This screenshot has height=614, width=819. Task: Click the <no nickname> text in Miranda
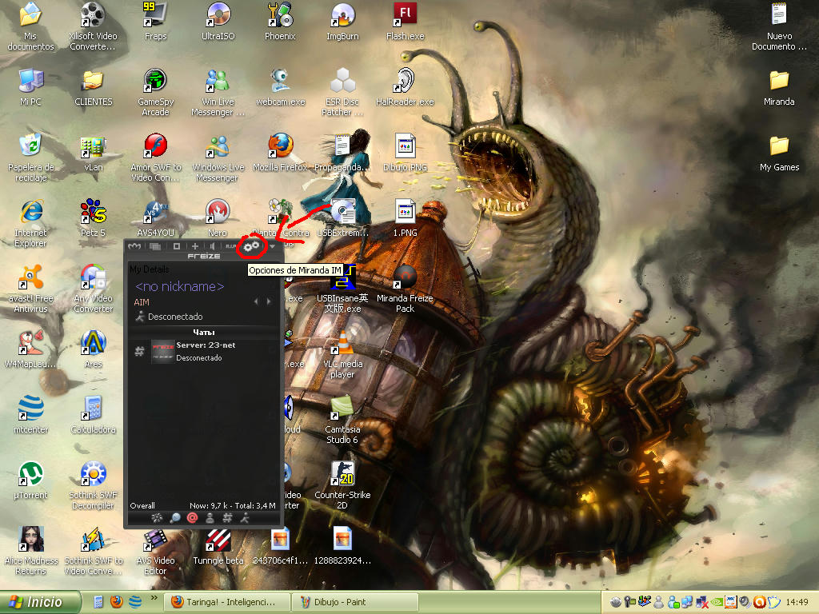pyautogui.click(x=179, y=287)
